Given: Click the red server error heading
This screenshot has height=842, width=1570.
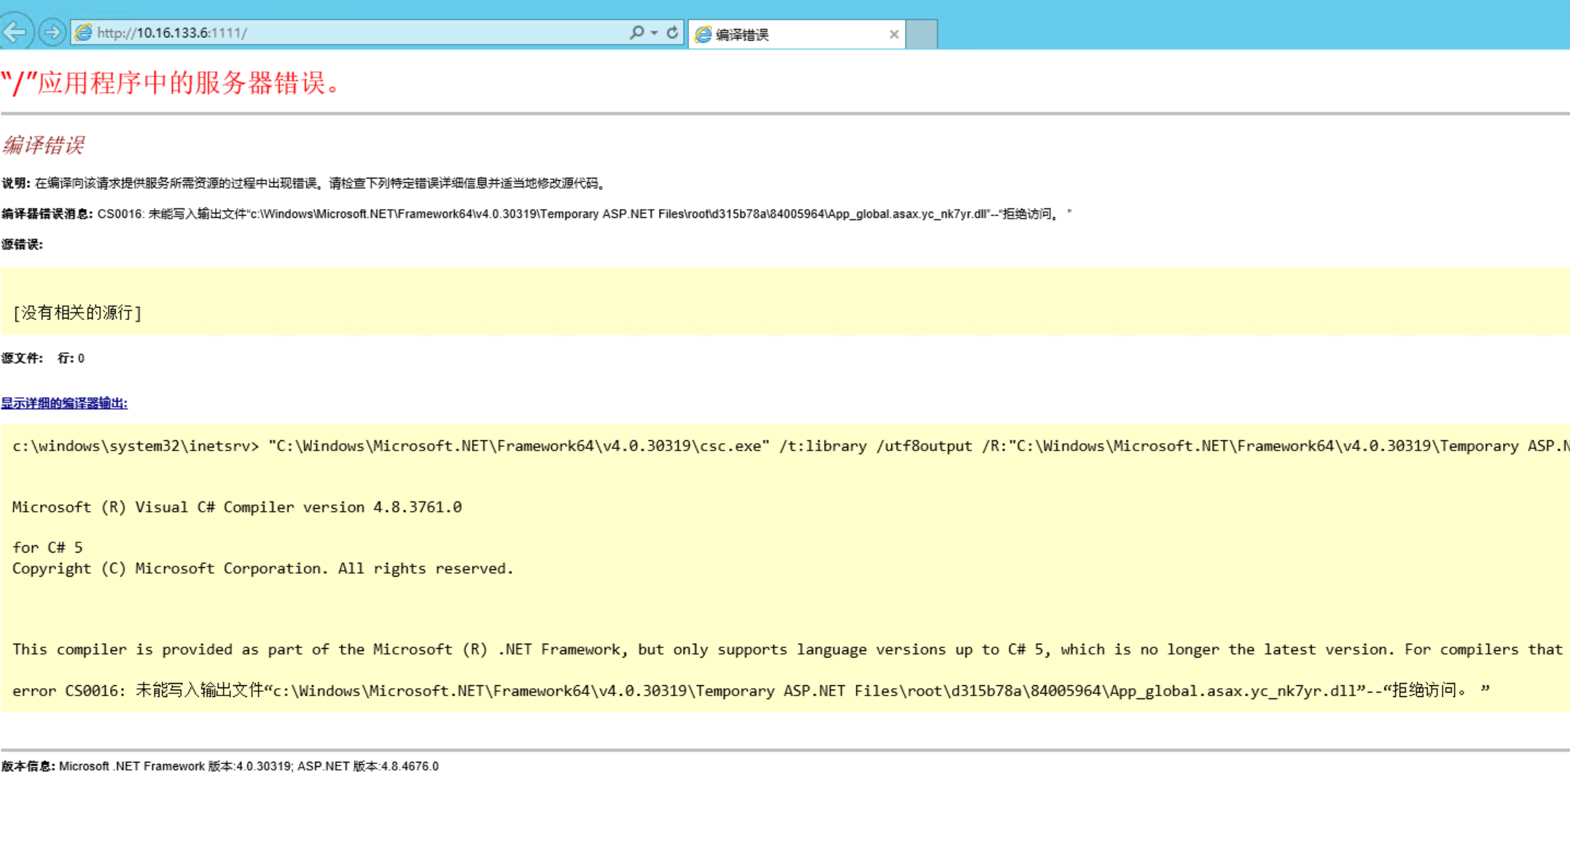Looking at the screenshot, I should [x=172, y=83].
